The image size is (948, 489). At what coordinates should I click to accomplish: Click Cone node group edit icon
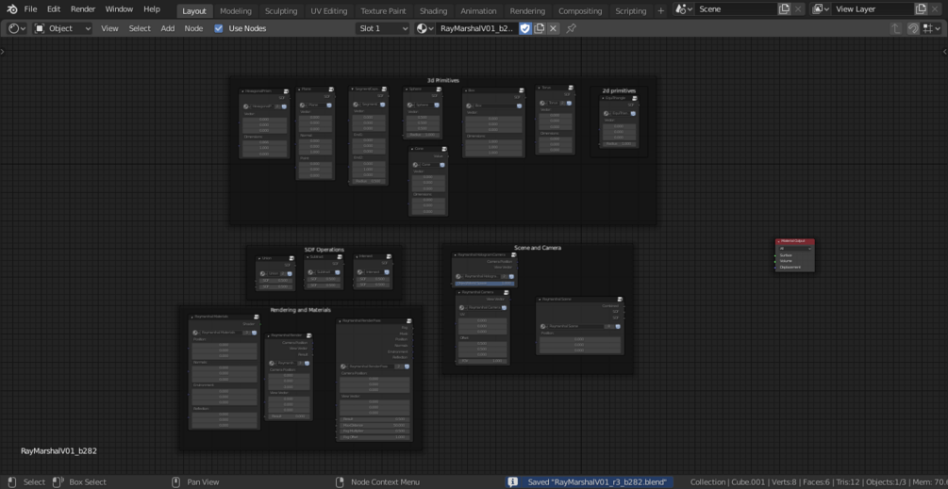443,149
